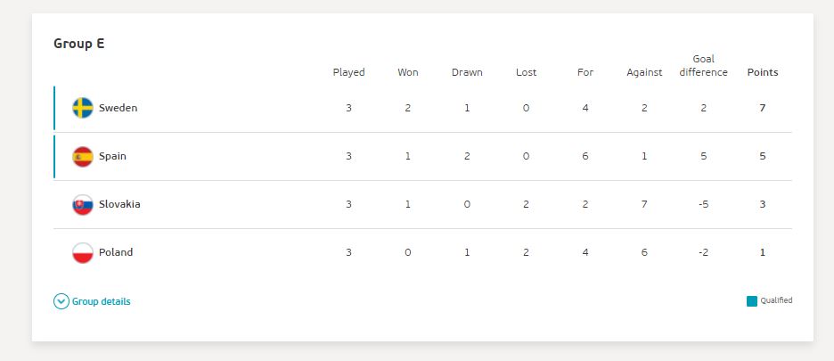The width and height of the screenshot is (834, 361).
Task: Click the Group E heading
Action: [x=78, y=44]
